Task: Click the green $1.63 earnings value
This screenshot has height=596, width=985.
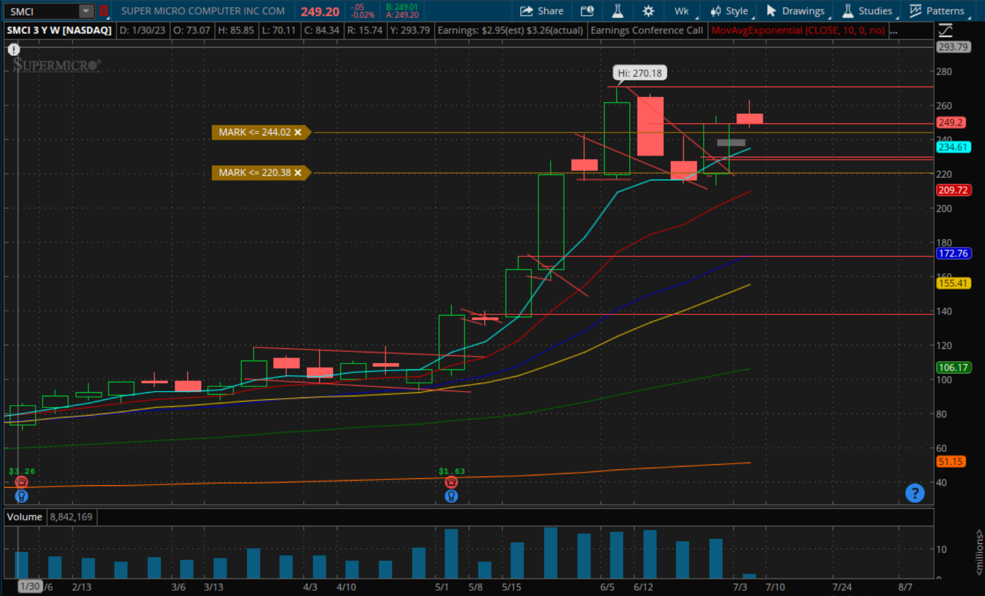Action: click(451, 471)
